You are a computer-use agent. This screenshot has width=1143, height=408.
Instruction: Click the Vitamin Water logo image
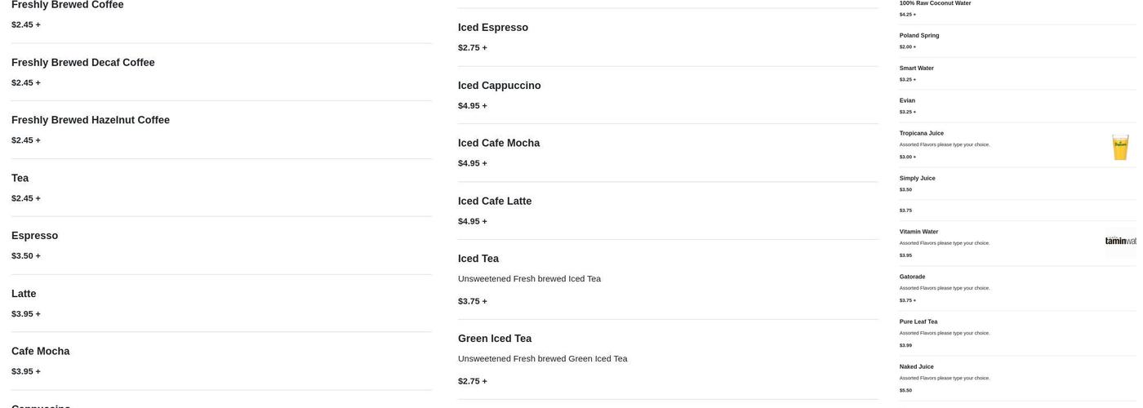(1121, 242)
